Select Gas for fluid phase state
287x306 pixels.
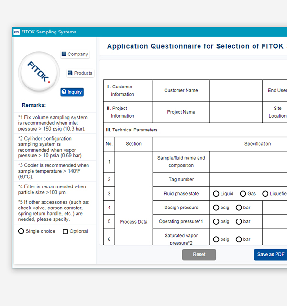(243, 194)
